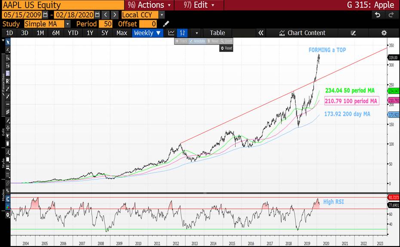
Task: Select the parallel channel tool
Action: click(x=8, y=112)
